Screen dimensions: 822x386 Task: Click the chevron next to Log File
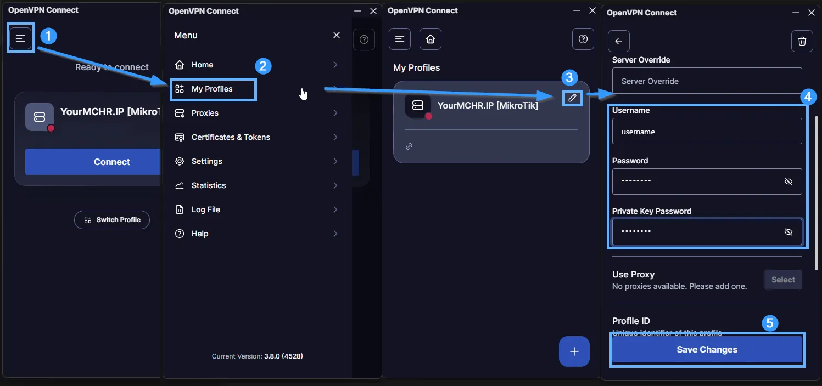point(335,209)
